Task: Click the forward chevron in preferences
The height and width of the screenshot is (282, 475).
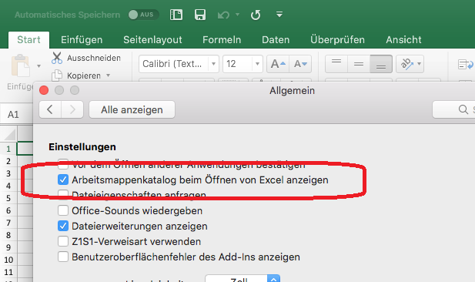Action: 72,109
